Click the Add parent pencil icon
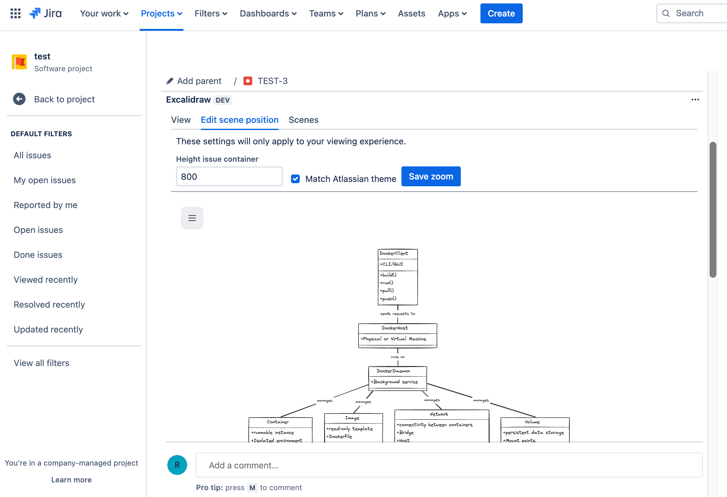 [x=170, y=81]
